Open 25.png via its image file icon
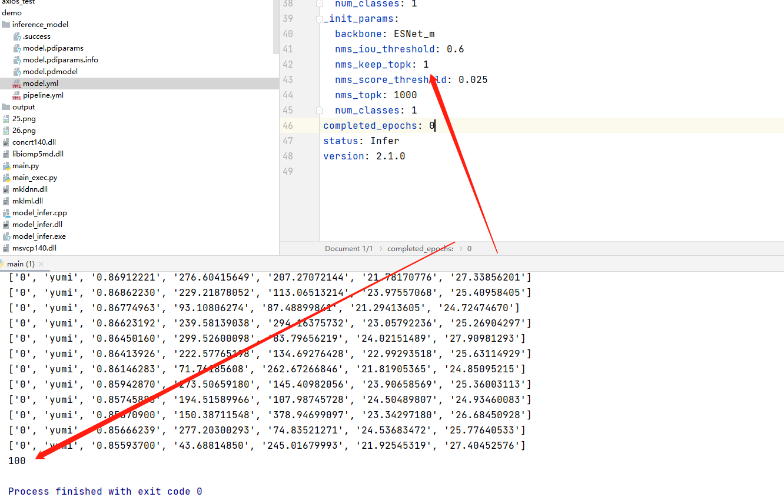 point(5,119)
